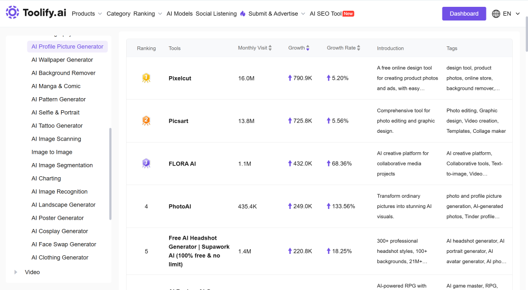Open the Pixelcut tool link
Image resolution: width=528 pixels, height=290 pixels.
point(180,79)
